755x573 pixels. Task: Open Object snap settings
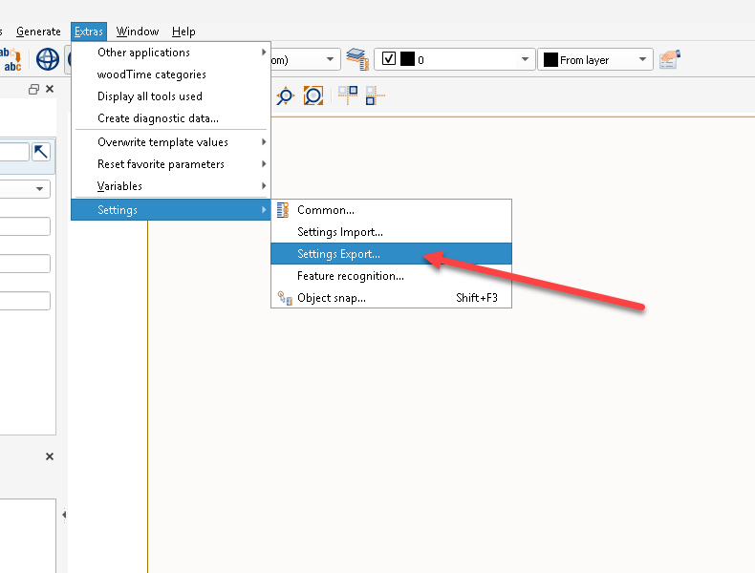(391, 298)
